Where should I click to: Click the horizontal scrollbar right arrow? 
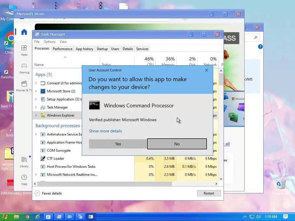(x=216, y=184)
